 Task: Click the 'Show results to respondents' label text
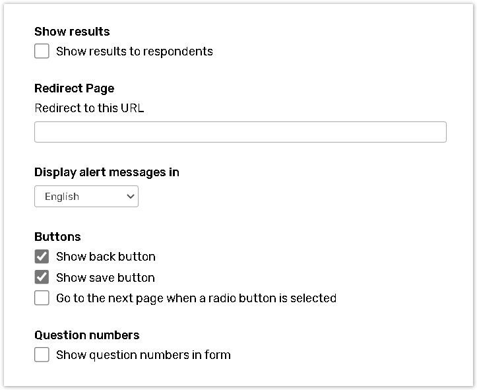135,51
